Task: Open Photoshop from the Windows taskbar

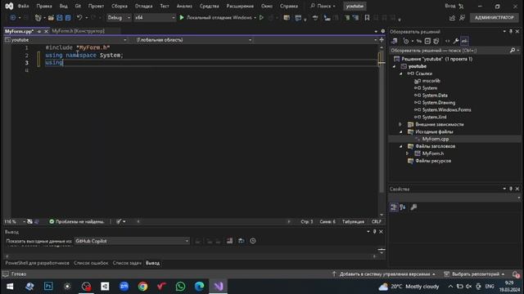Action: [x=48, y=287]
